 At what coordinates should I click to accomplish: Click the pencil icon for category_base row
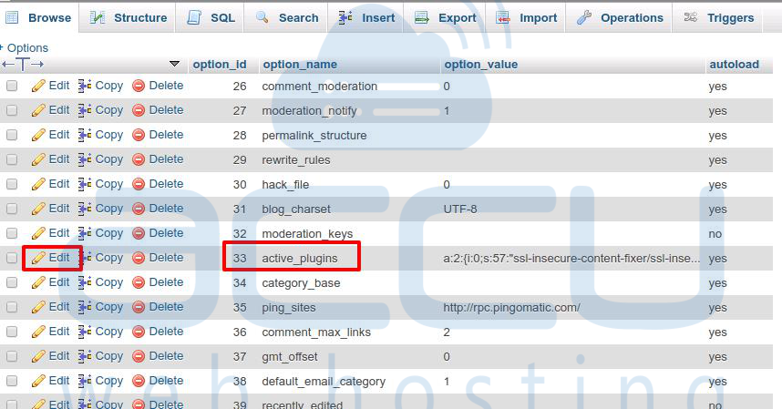coord(38,282)
